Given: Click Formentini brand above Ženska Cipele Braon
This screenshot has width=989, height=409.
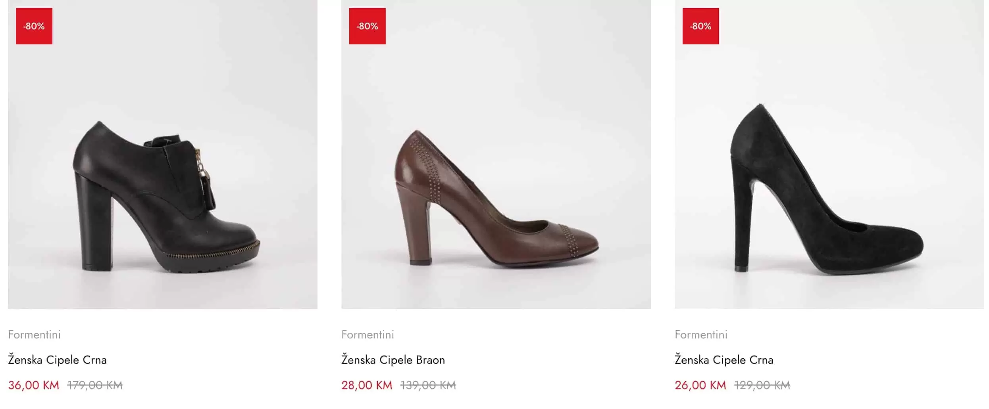Looking at the screenshot, I should pos(368,335).
